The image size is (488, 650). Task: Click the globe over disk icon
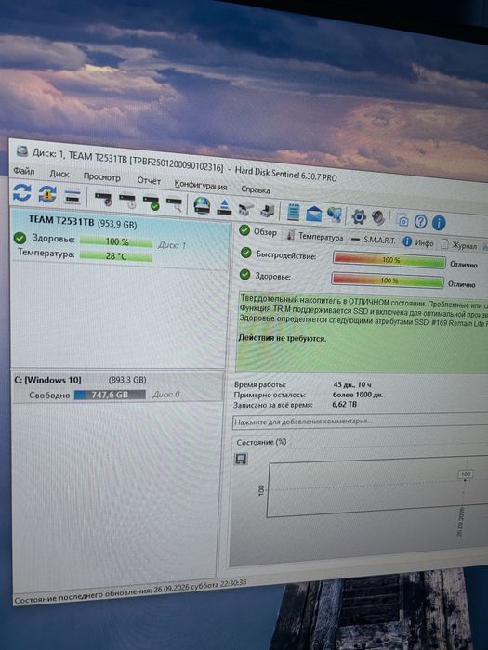(x=202, y=206)
